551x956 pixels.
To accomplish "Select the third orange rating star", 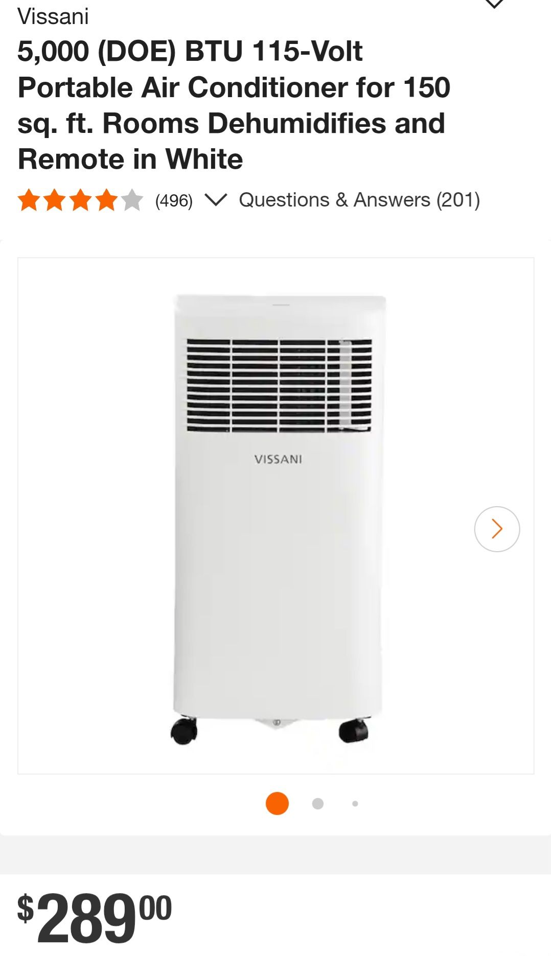I will (x=81, y=200).
